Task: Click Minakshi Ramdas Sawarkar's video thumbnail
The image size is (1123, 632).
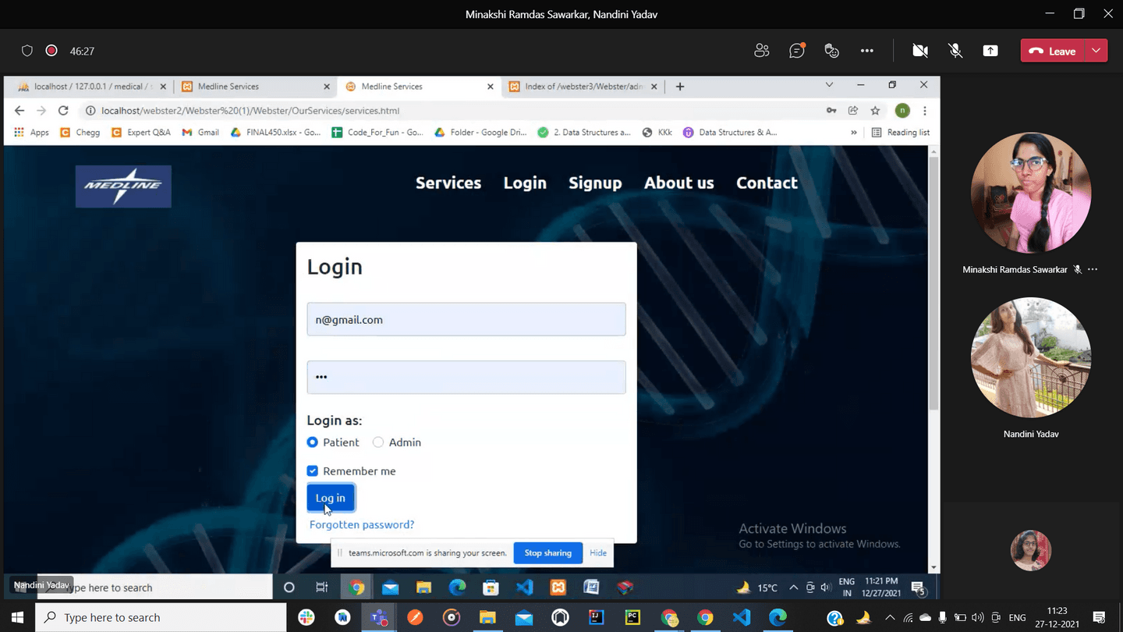Action: (1031, 193)
